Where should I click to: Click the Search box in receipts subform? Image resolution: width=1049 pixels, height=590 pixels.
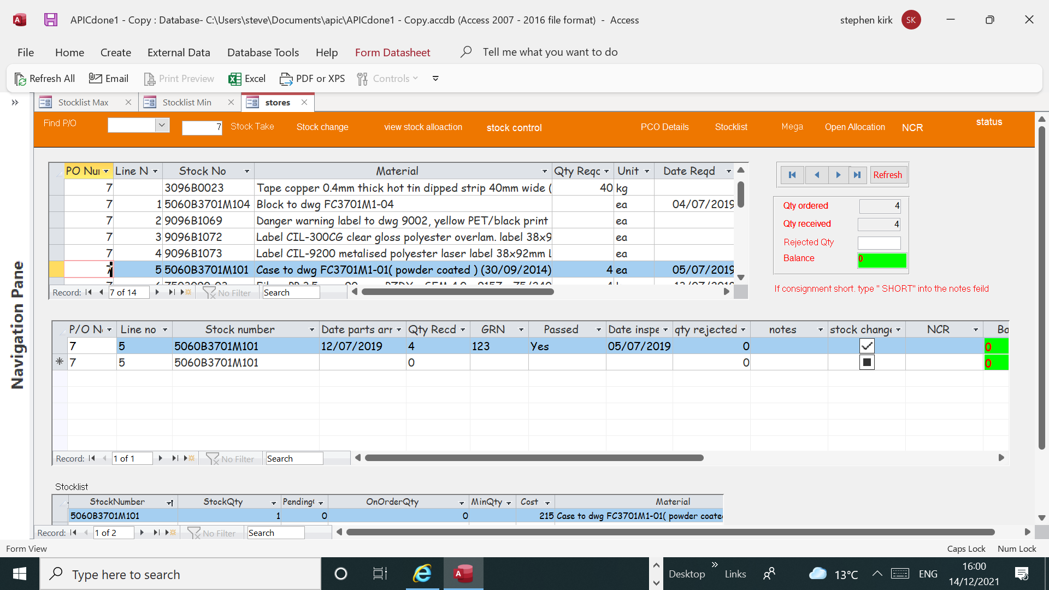pos(294,458)
